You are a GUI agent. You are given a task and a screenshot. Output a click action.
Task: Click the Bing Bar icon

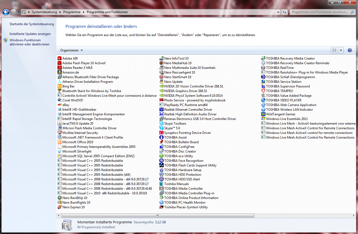coord(60,86)
